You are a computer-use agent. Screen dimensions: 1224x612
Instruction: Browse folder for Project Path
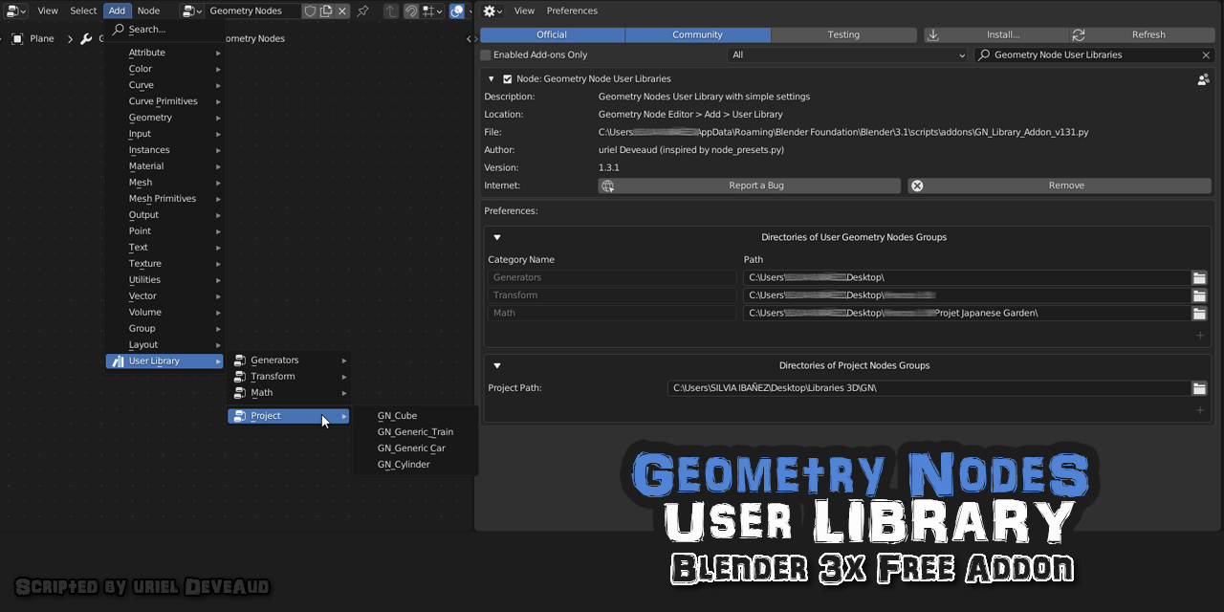point(1199,388)
